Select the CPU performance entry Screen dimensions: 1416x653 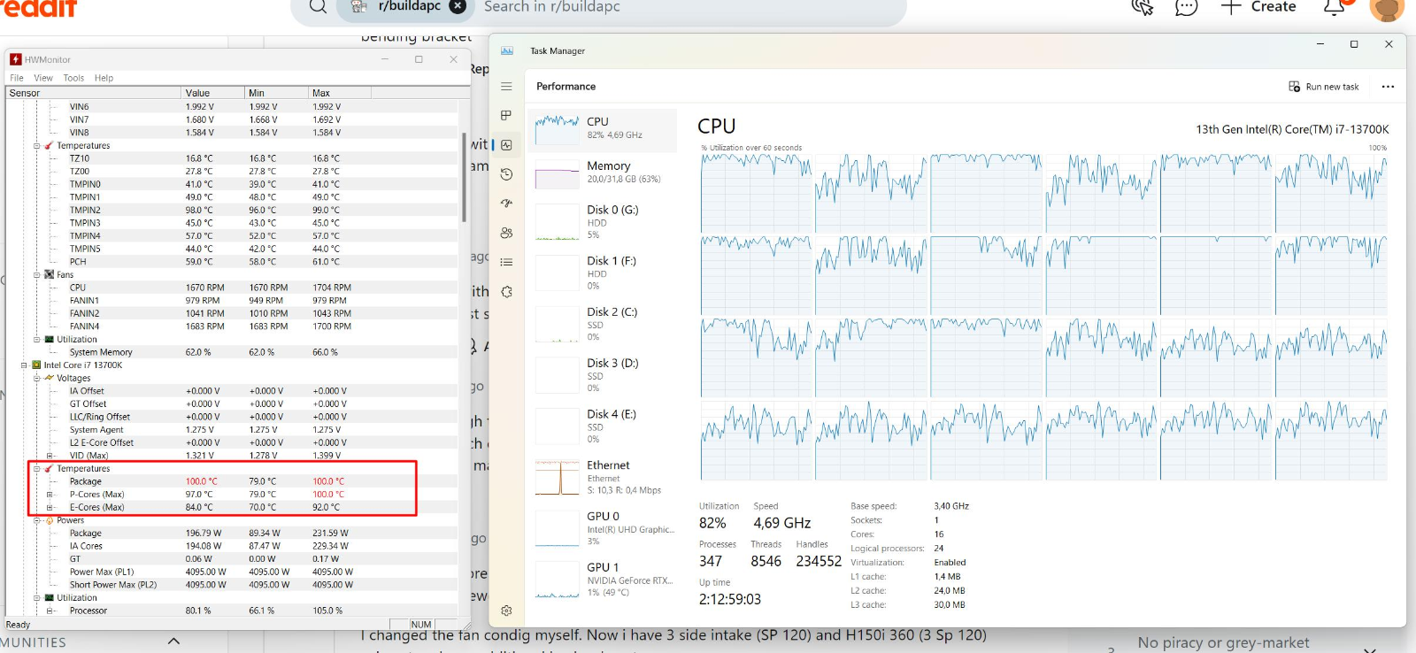(x=604, y=129)
